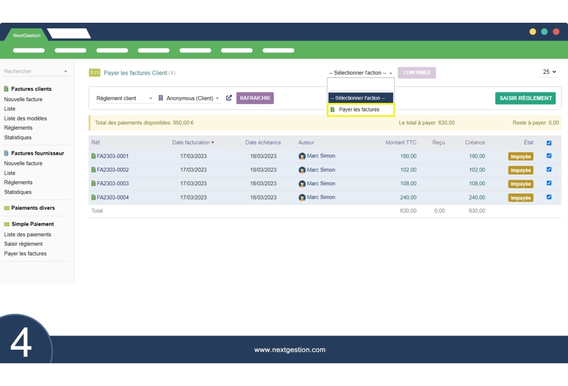Click the invoice icon next to FA2303-0001

pyautogui.click(x=94, y=156)
